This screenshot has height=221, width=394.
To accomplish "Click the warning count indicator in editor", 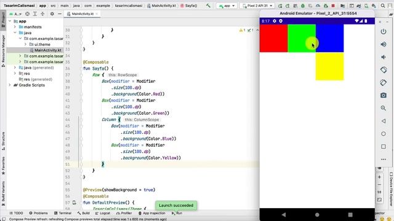I will click(x=243, y=30).
